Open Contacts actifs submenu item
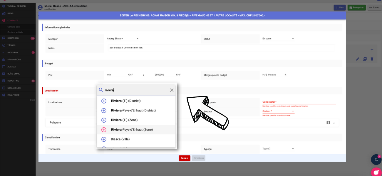Screen dimensions: 382x176 (x=14, y=27)
